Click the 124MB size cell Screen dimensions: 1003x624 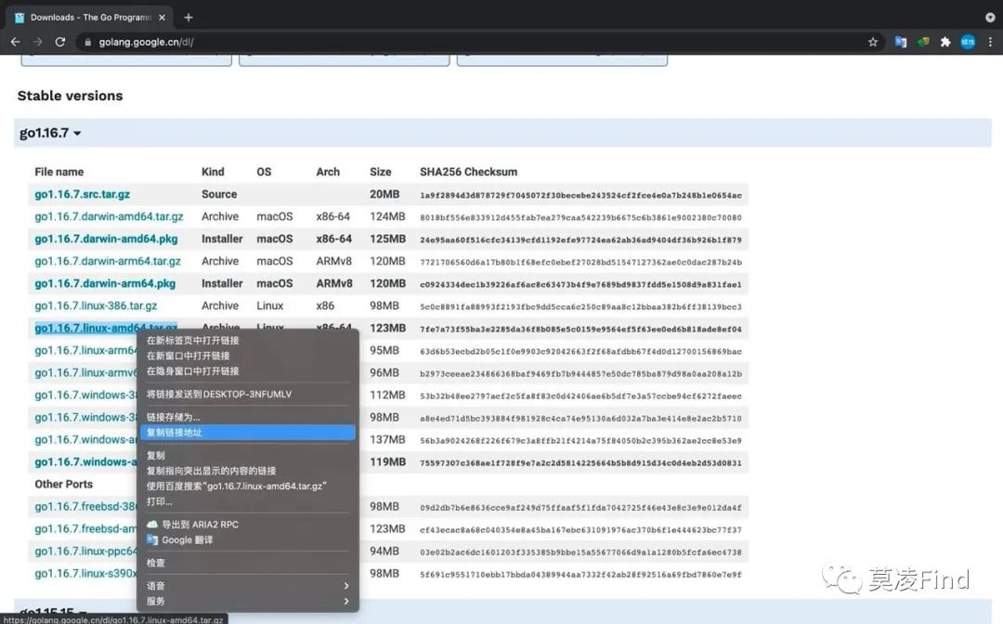tap(387, 216)
